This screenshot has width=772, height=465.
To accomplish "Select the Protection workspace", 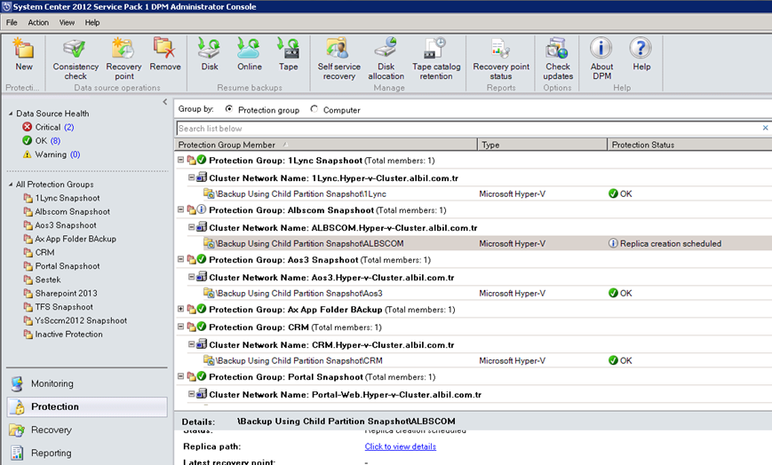I will tap(87, 406).
